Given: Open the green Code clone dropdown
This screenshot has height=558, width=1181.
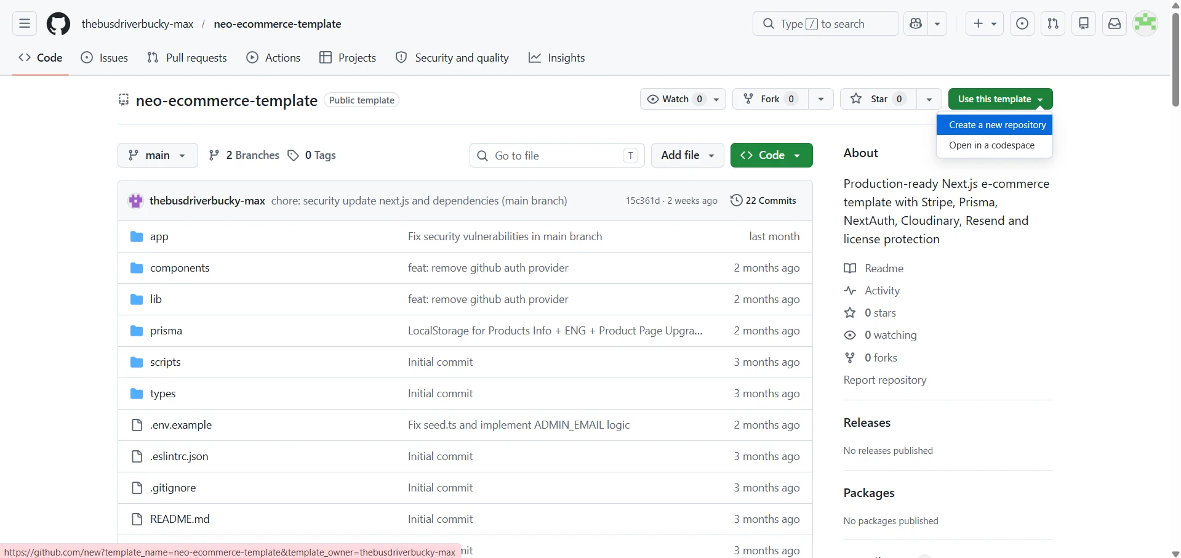Looking at the screenshot, I should coord(771,155).
